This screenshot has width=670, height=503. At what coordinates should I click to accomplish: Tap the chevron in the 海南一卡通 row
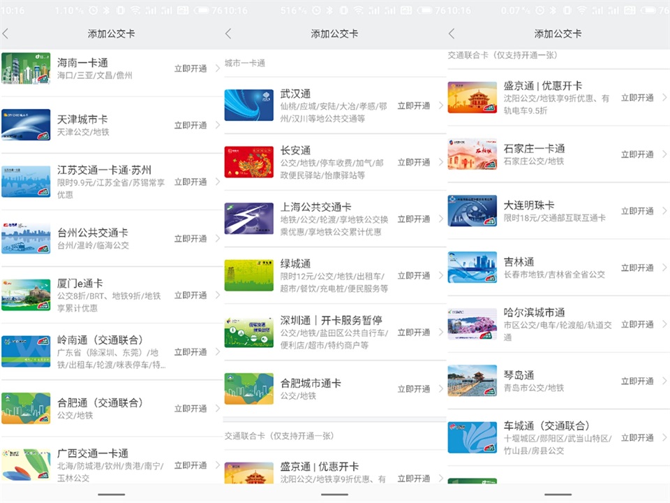[218, 68]
